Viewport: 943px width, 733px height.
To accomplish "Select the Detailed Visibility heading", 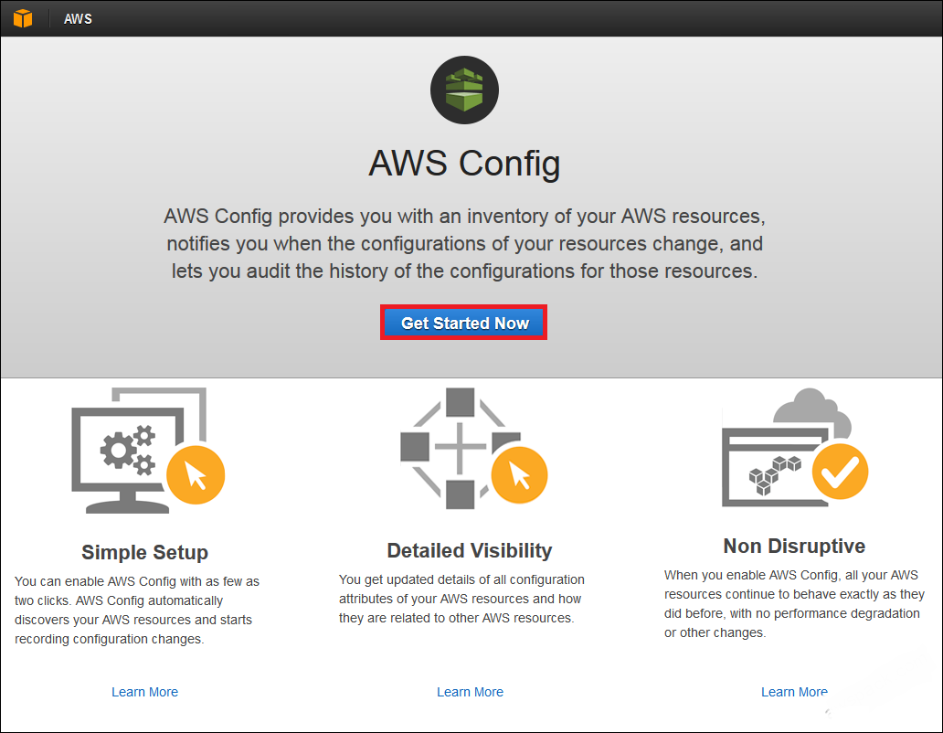I will [470, 550].
